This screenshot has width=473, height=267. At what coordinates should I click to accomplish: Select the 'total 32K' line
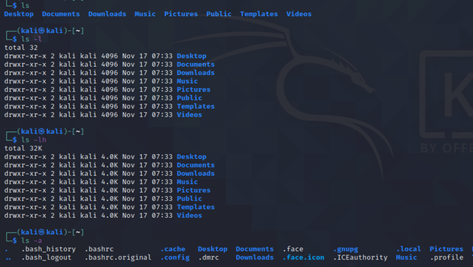(23, 148)
